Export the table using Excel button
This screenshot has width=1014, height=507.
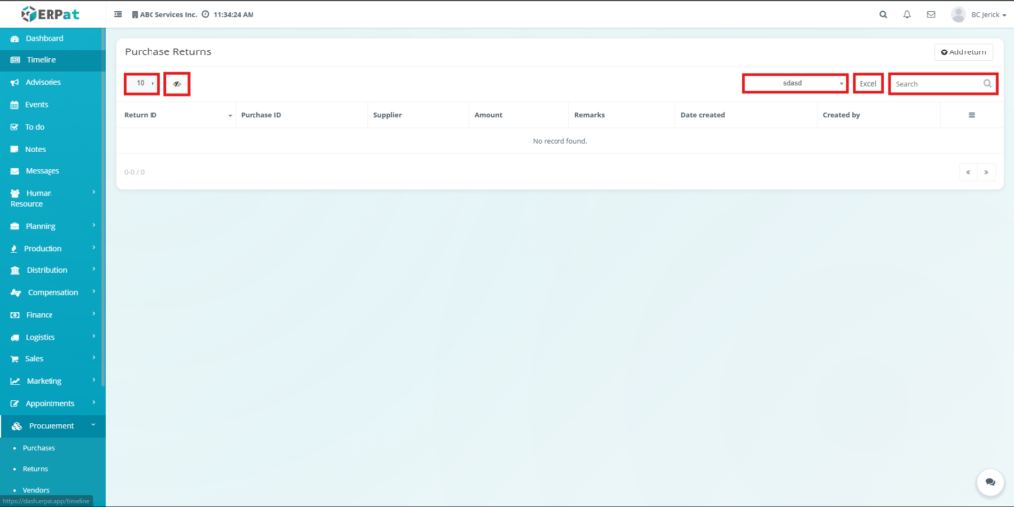(x=867, y=84)
